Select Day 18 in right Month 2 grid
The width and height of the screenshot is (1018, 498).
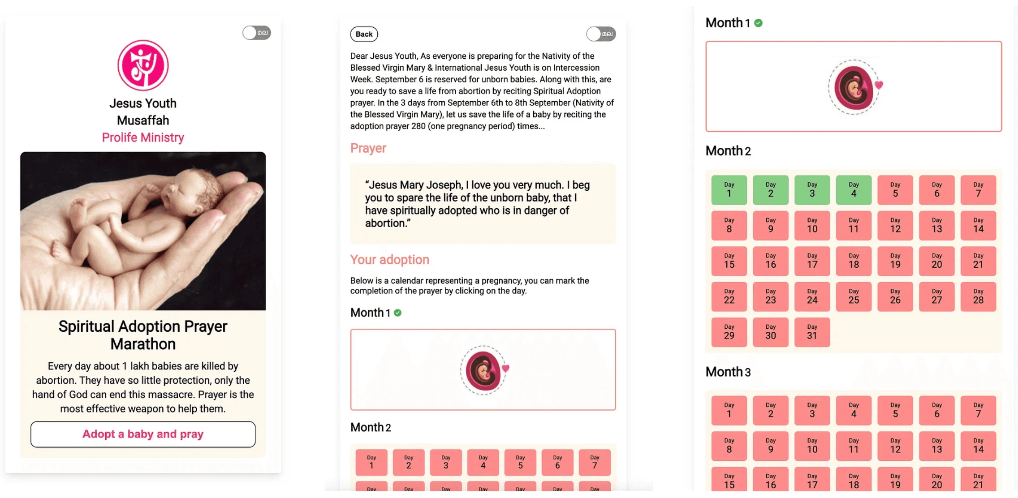(854, 261)
